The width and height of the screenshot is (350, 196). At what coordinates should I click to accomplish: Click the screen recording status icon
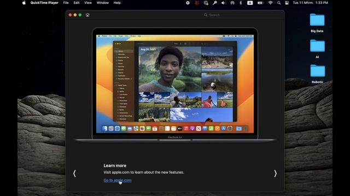click(188, 3)
